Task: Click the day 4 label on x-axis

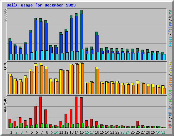Action: [27, 132]
